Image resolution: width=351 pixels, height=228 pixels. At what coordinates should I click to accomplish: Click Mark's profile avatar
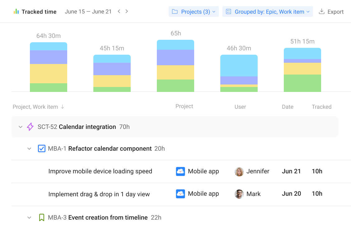(239, 194)
